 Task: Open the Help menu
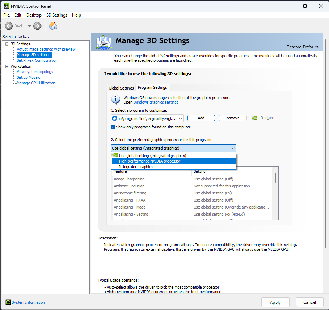tap(76, 15)
